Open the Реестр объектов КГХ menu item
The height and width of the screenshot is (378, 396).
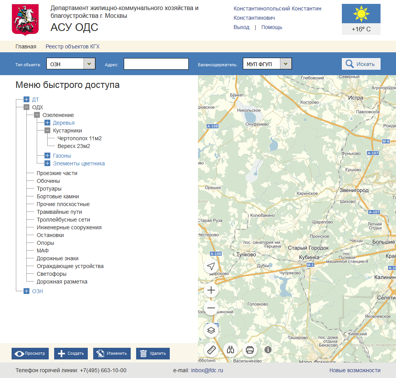coord(72,46)
